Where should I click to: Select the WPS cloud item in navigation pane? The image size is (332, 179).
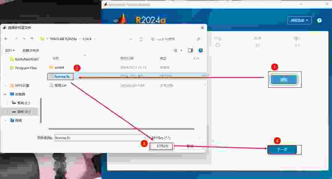(19, 86)
